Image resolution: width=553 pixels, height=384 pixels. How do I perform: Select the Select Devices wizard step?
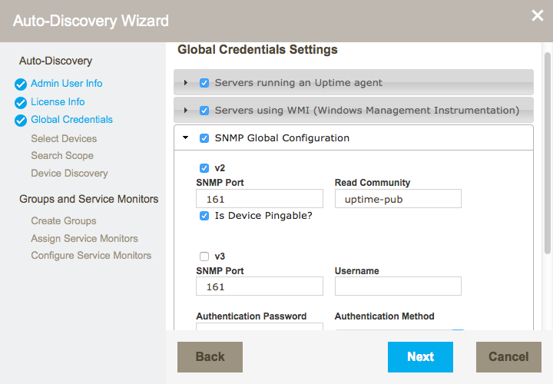tap(64, 139)
